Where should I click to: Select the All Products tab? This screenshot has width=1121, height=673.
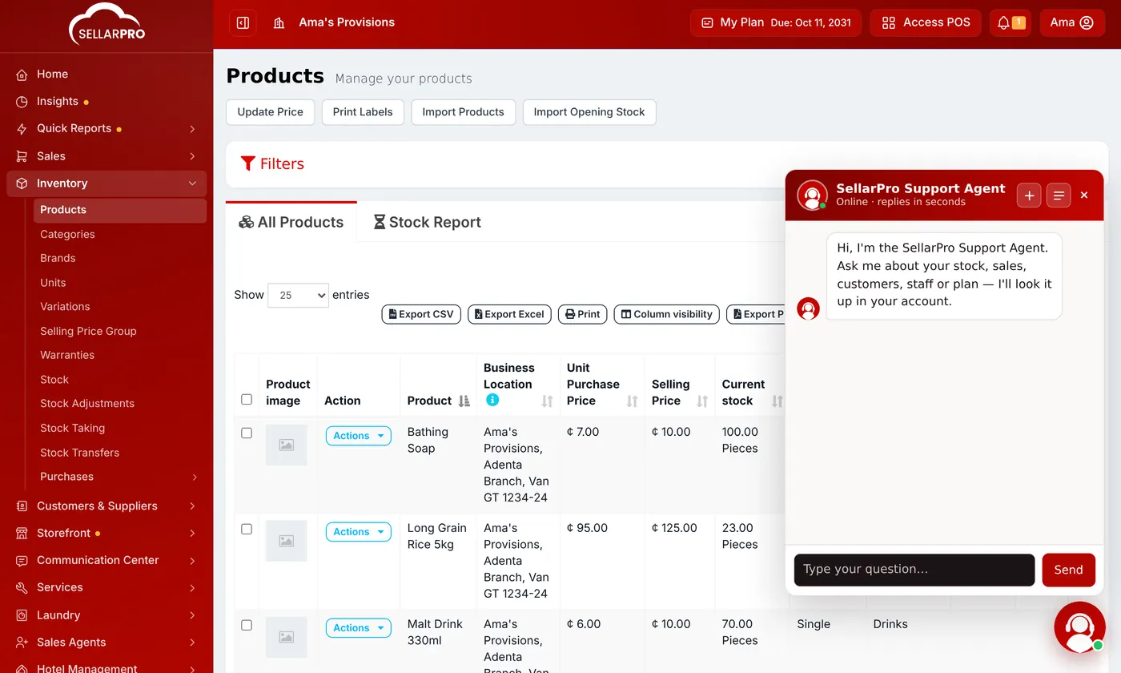click(291, 222)
